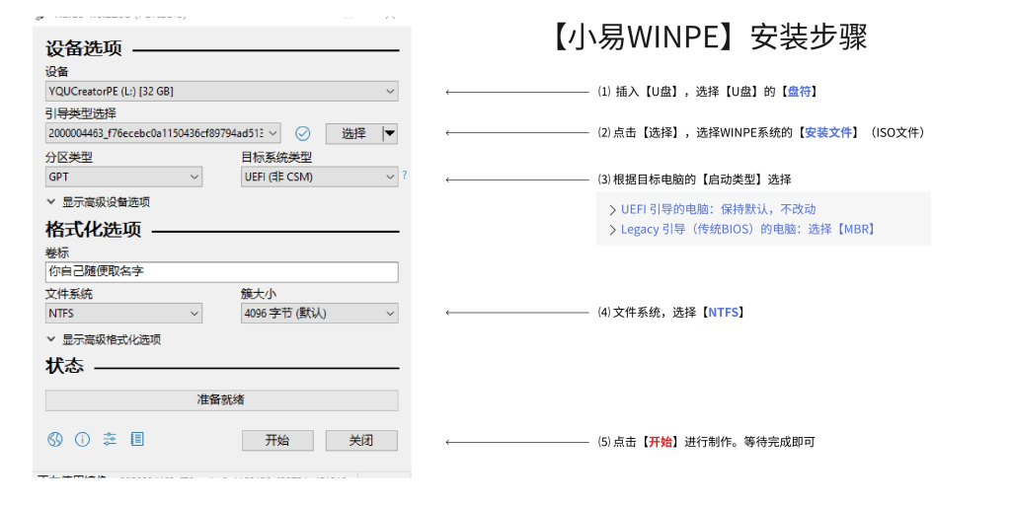
Task: Expand 显示高级设备选项
Action: 99,202
